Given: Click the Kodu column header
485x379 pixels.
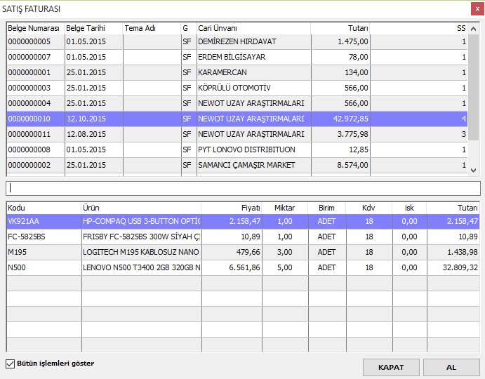Looking at the screenshot, I should [x=44, y=208].
